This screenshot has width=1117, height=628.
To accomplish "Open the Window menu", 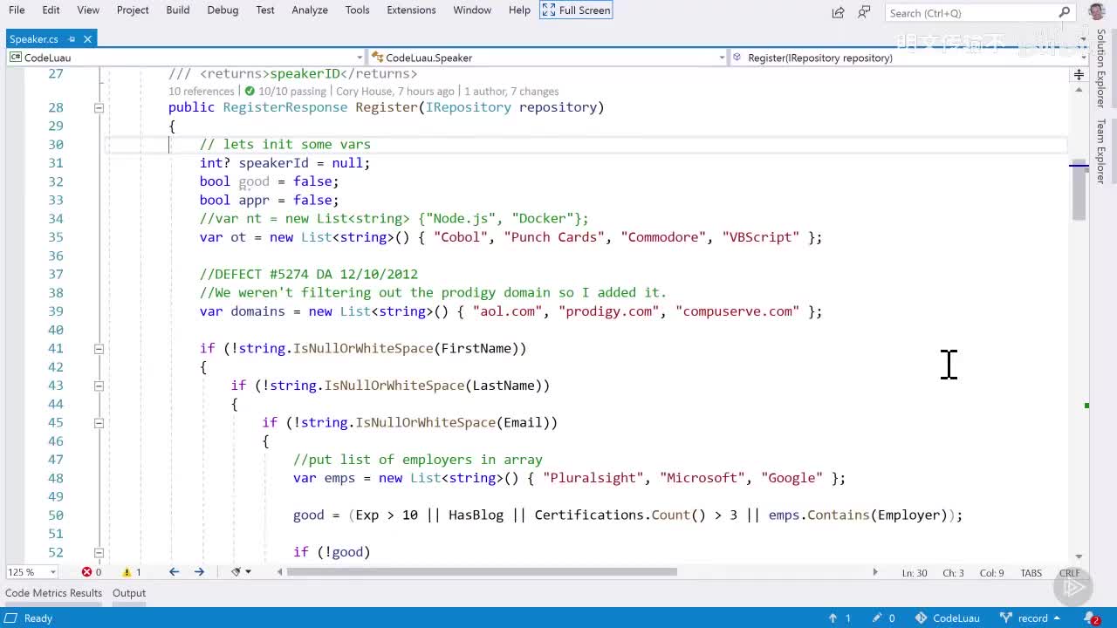I will click(472, 10).
